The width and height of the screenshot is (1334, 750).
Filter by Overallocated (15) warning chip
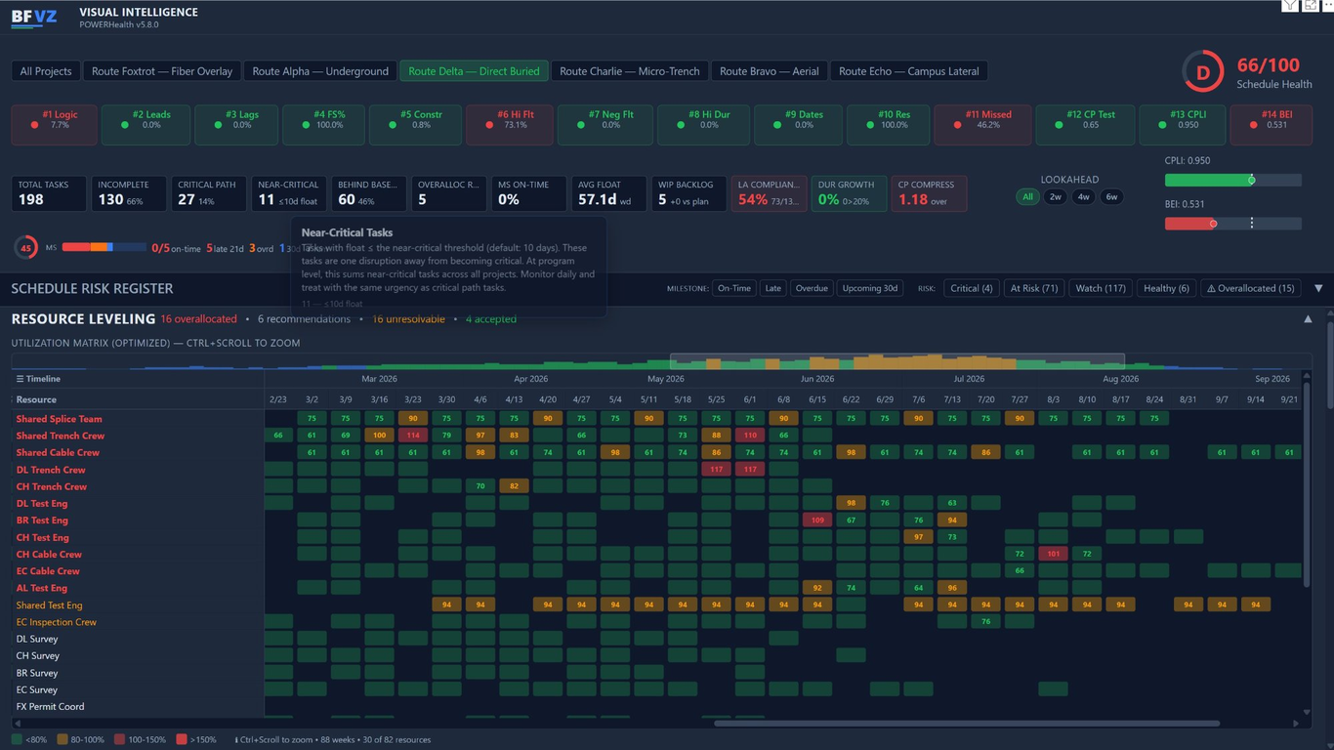[1250, 288]
